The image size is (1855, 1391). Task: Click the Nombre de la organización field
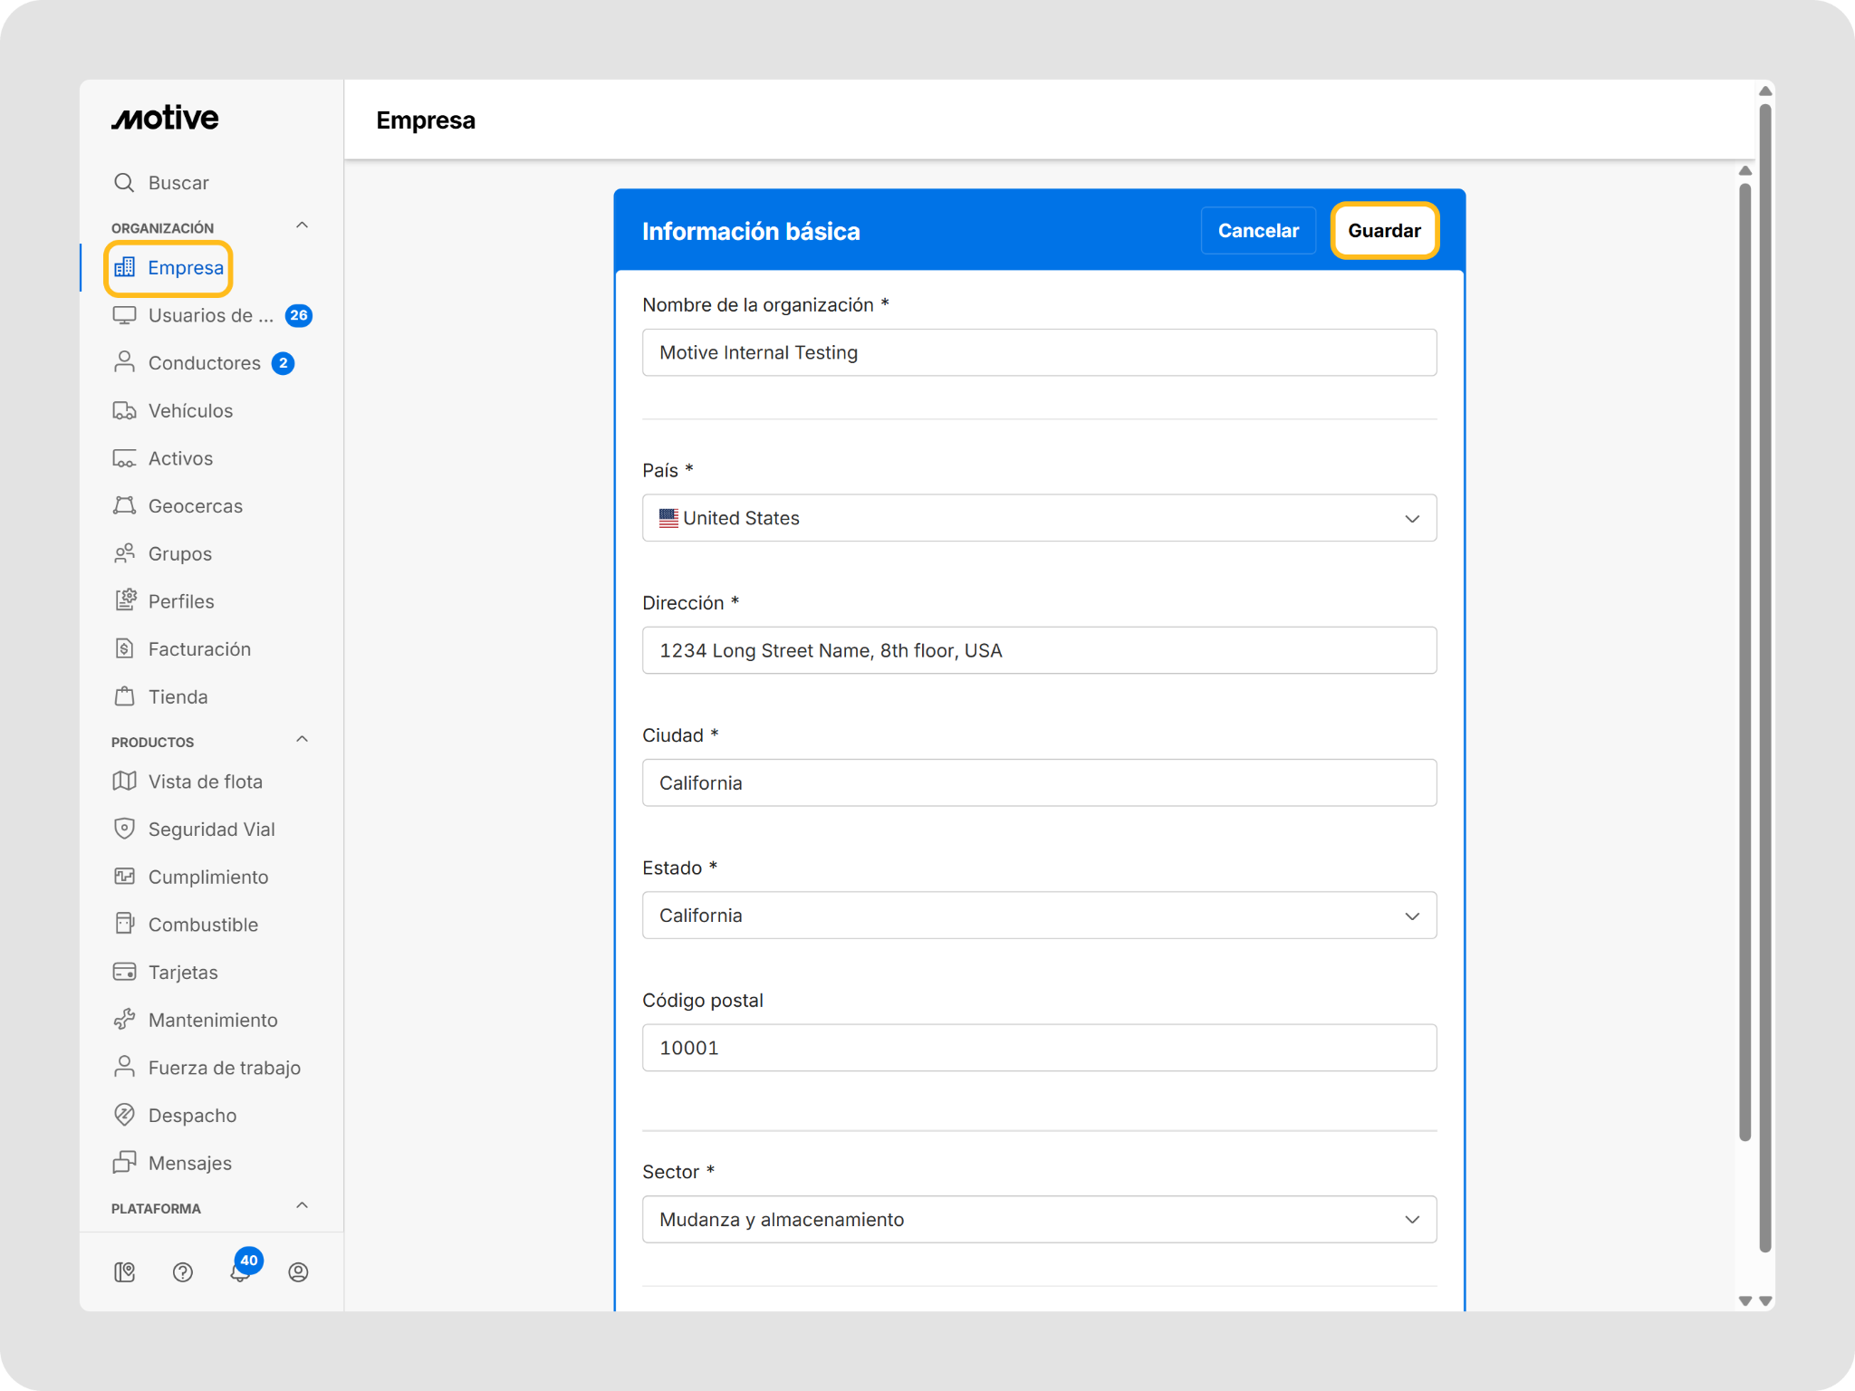(1039, 352)
